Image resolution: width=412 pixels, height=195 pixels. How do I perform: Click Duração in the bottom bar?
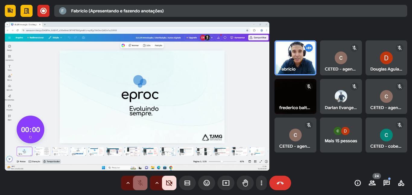(x=34, y=162)
